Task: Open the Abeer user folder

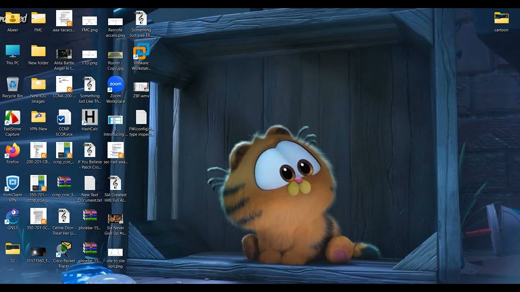Action: tap(13, 21)
